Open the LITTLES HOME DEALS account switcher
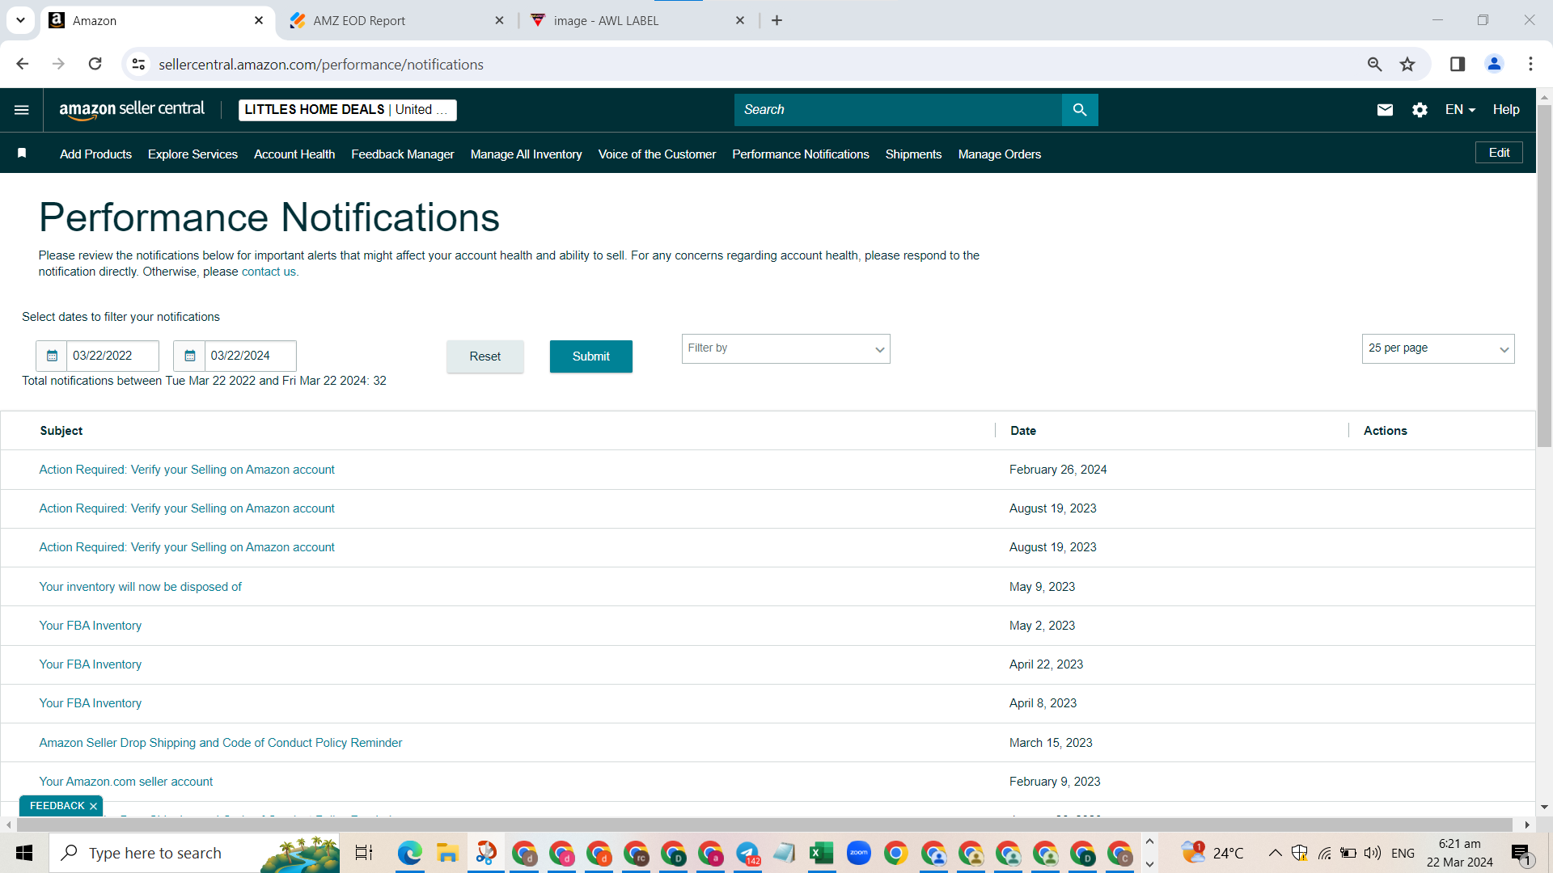1553x873 pixels. tap(347, 110)
